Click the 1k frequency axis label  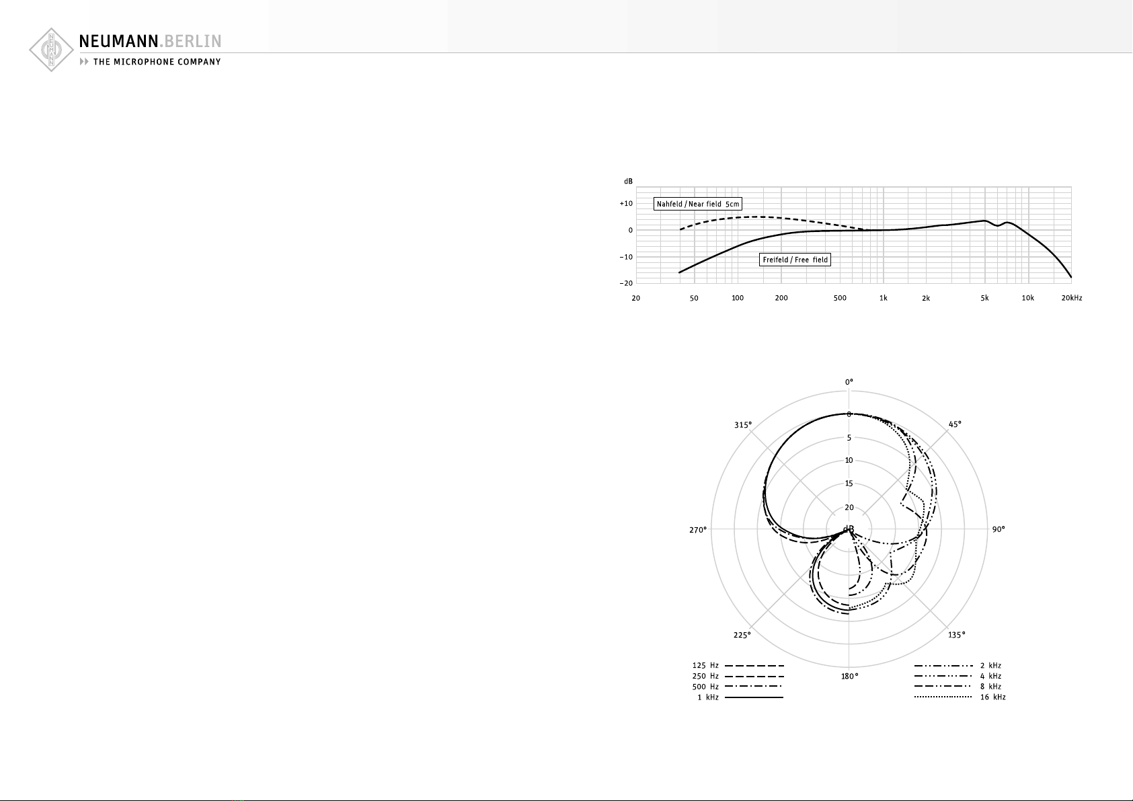pyautogui.click(x=884, y=297)
